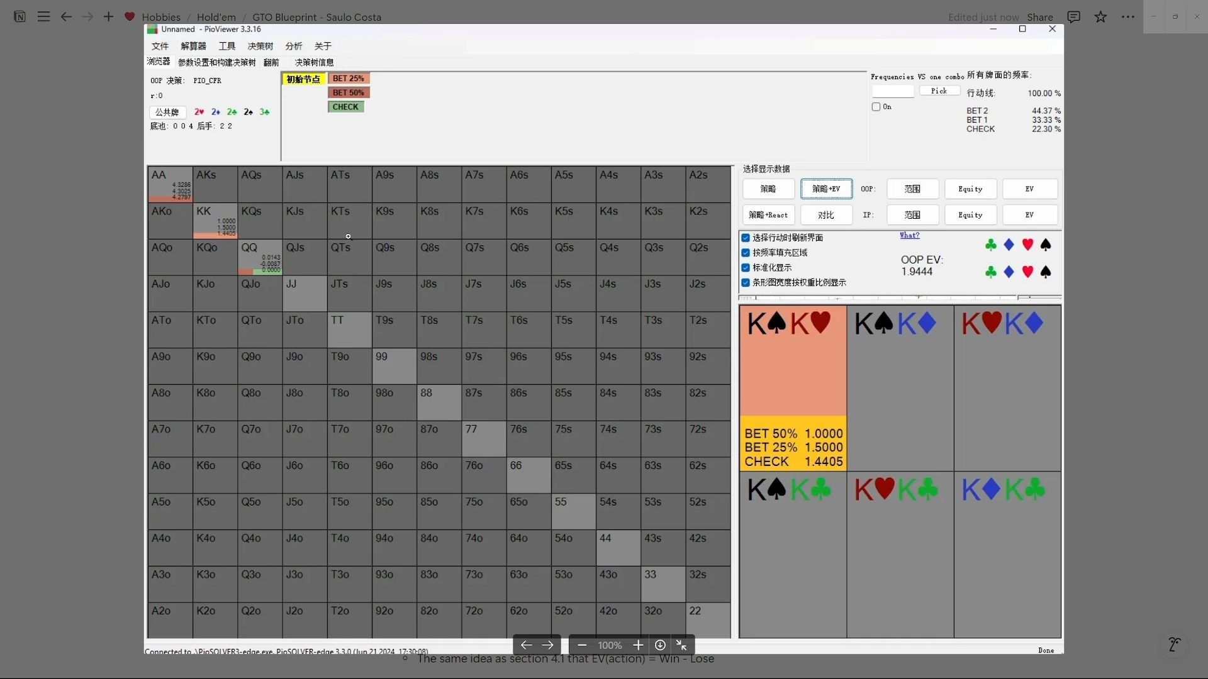Select the QQ hand cell in matrix
The width and height of the screenshot is (1208, 679).
click(260, 257)
